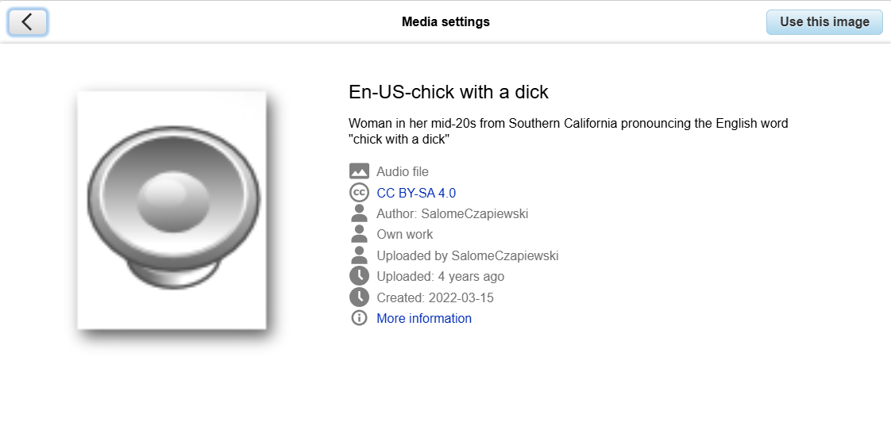The width and height of the screenshot is (891, 422).
Task: Click the Author: SalomeCzapiewski text
Action: (x=453, y=214)
